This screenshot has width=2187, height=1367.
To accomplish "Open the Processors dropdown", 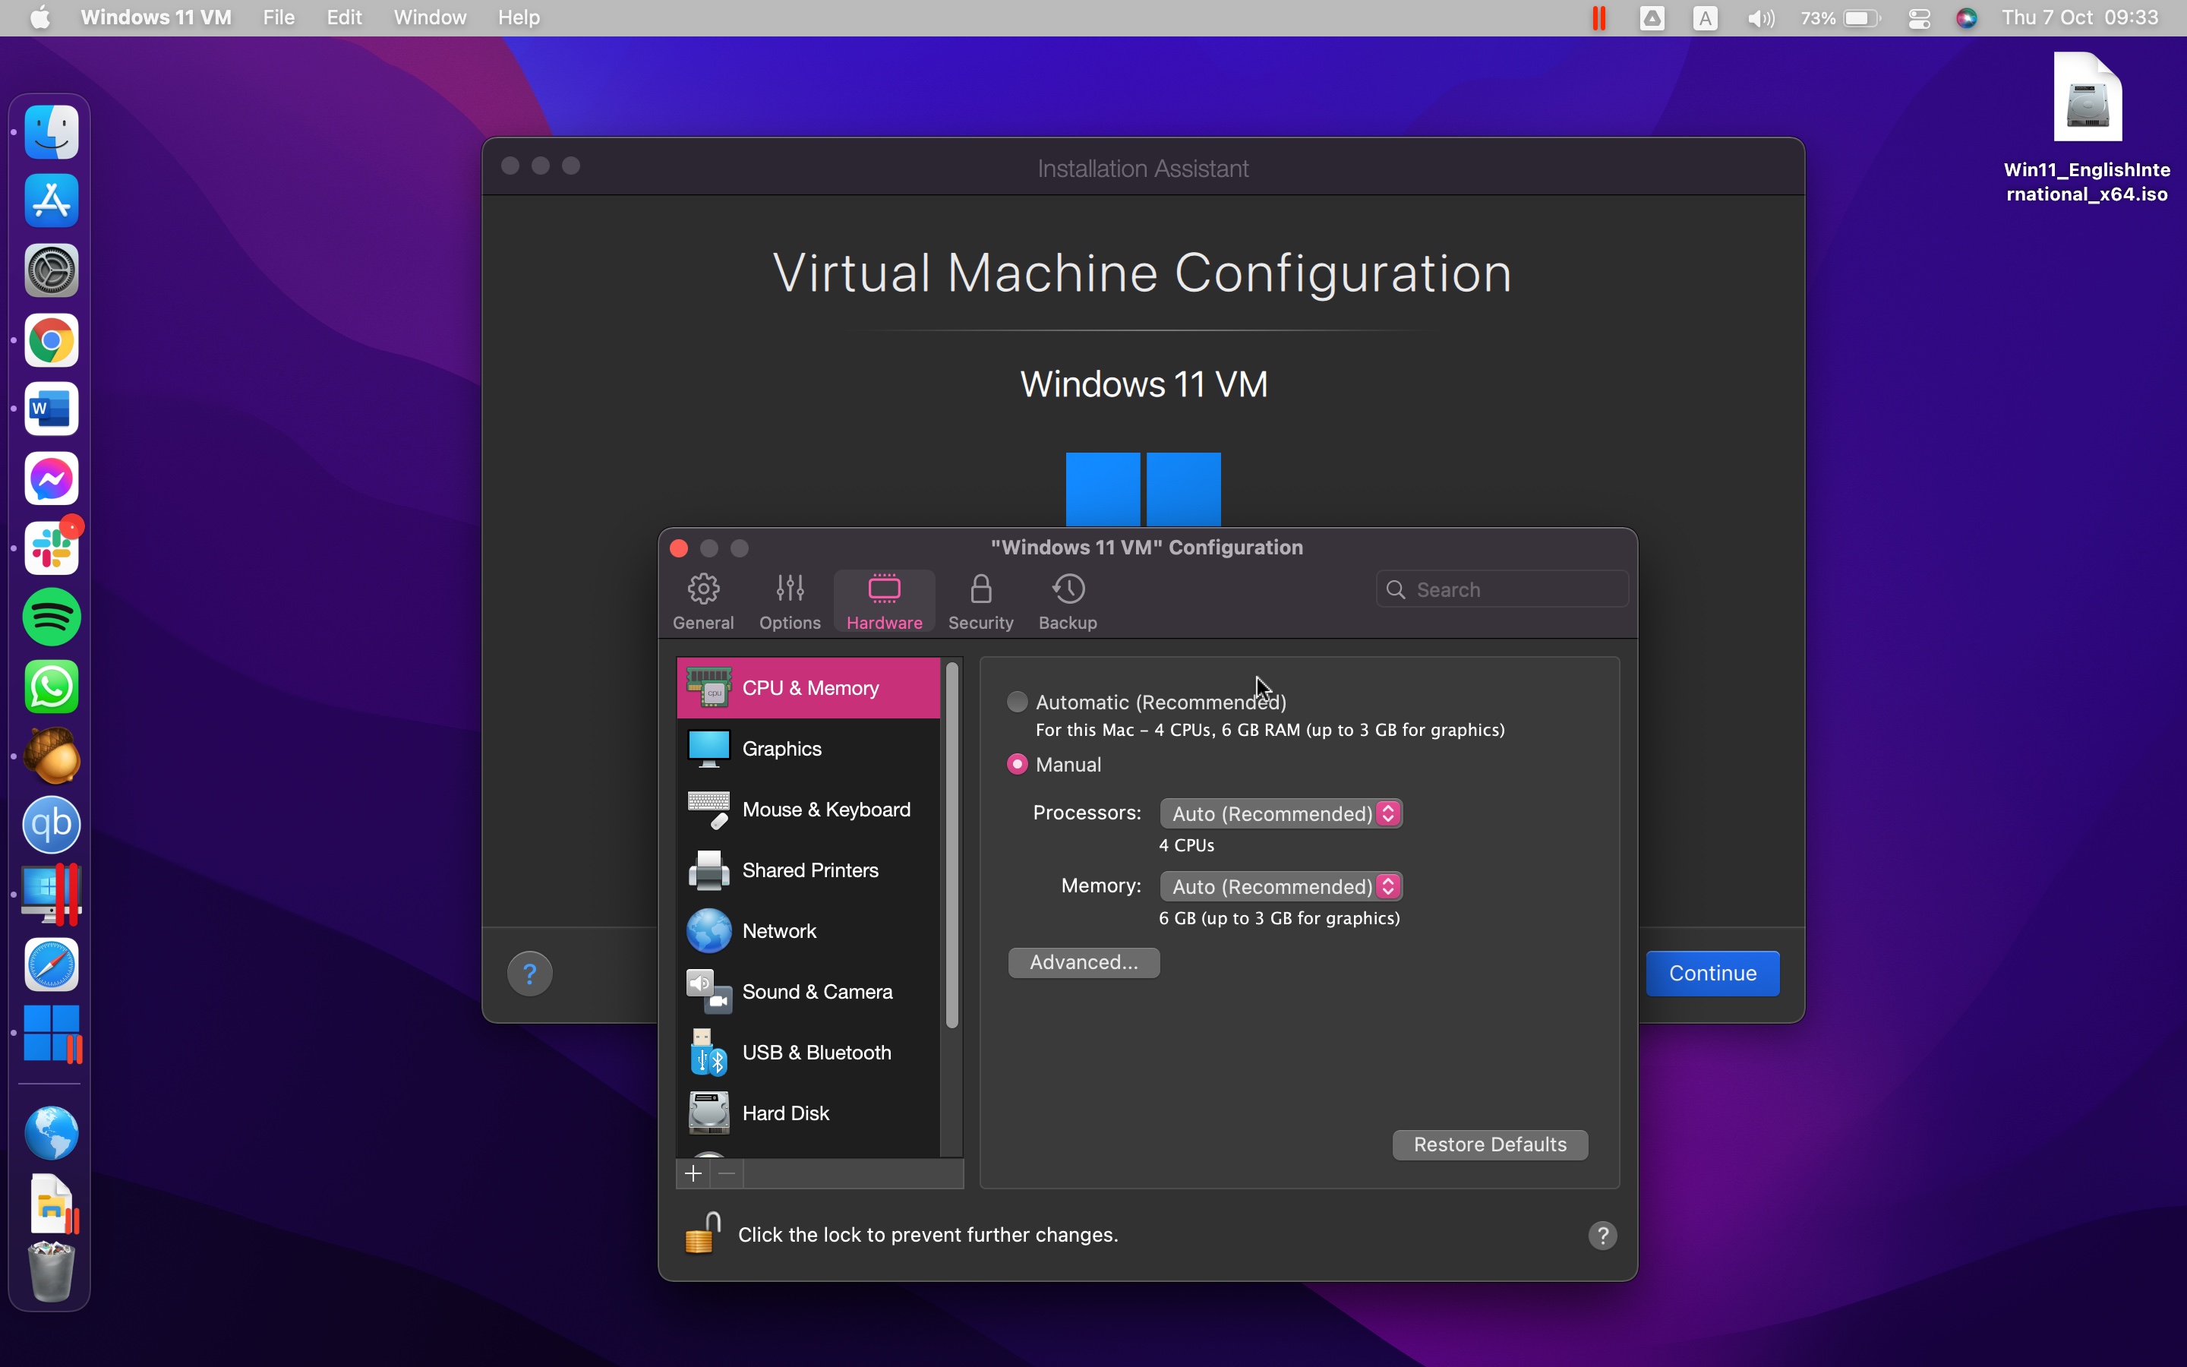I will (1280, 813).
